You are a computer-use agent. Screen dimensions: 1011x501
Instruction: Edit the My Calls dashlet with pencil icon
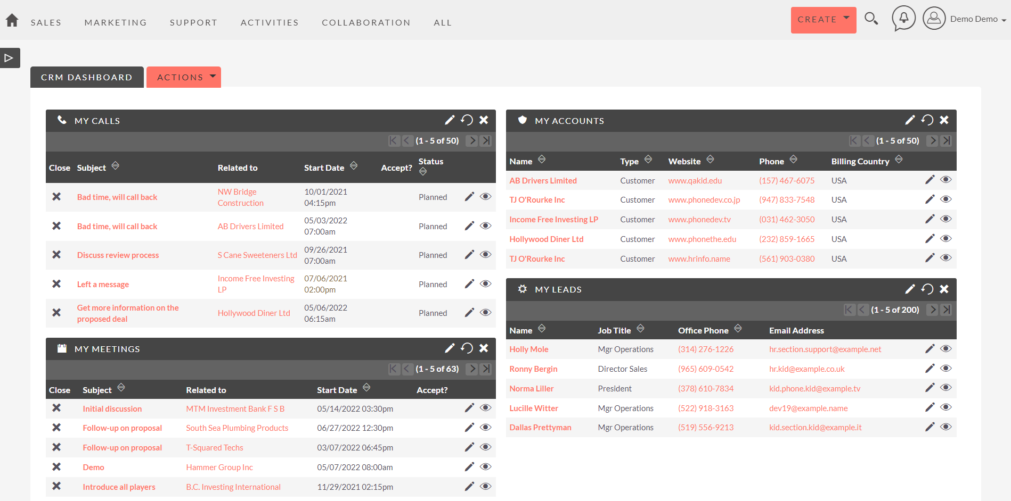click(x=450, y=120)
